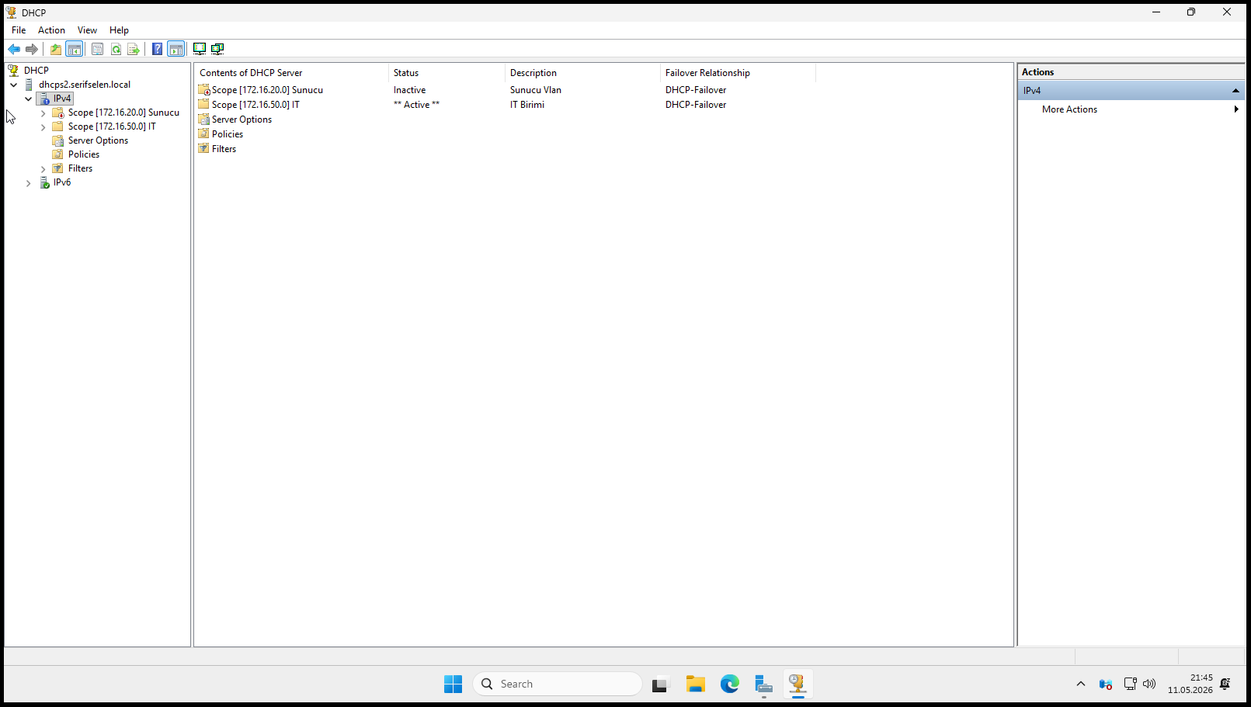Sort by the Description column header
This screenshot has height=707, width=1251.
click(582, 73)
